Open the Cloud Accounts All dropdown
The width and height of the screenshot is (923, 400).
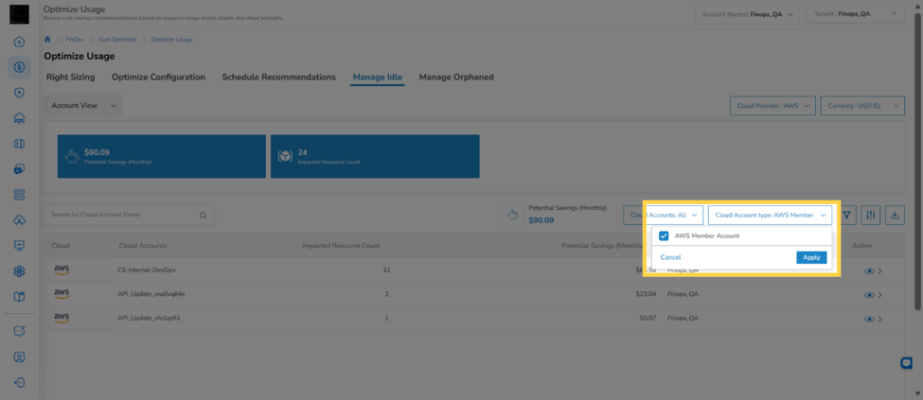(x=663, y=216)
